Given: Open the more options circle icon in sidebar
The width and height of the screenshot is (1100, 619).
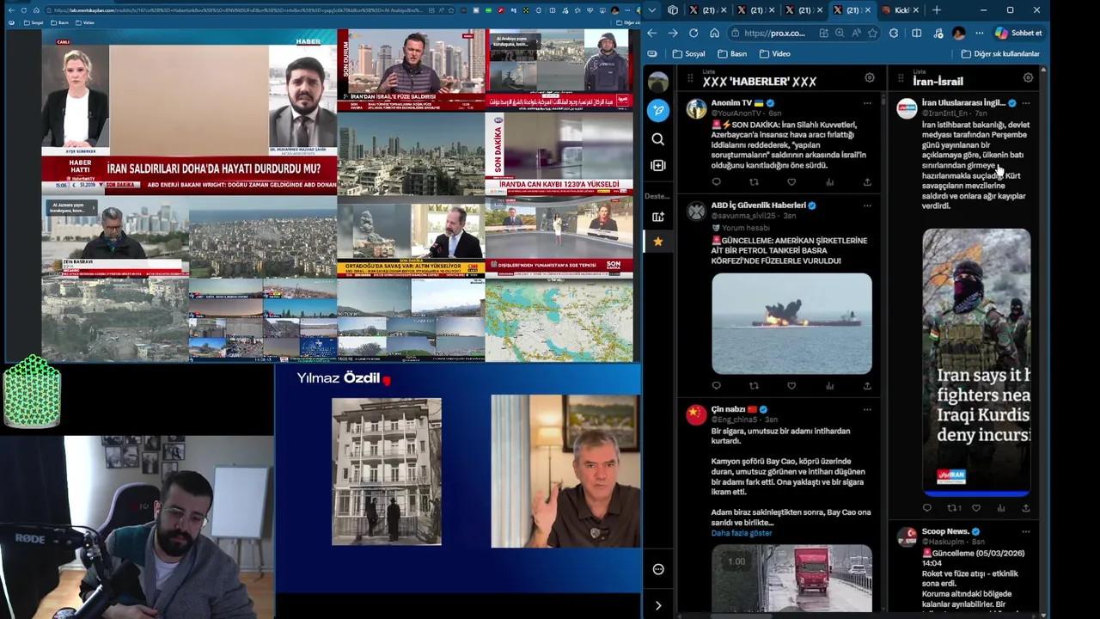Looking at the screenshot, I should tap(658, 569).
